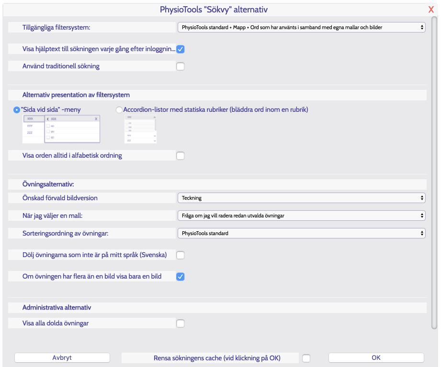This screenshot has width=441, height=367.
Task: Check Dölj övningarna som inte är på mitt språk
Action: pos(181,255)
